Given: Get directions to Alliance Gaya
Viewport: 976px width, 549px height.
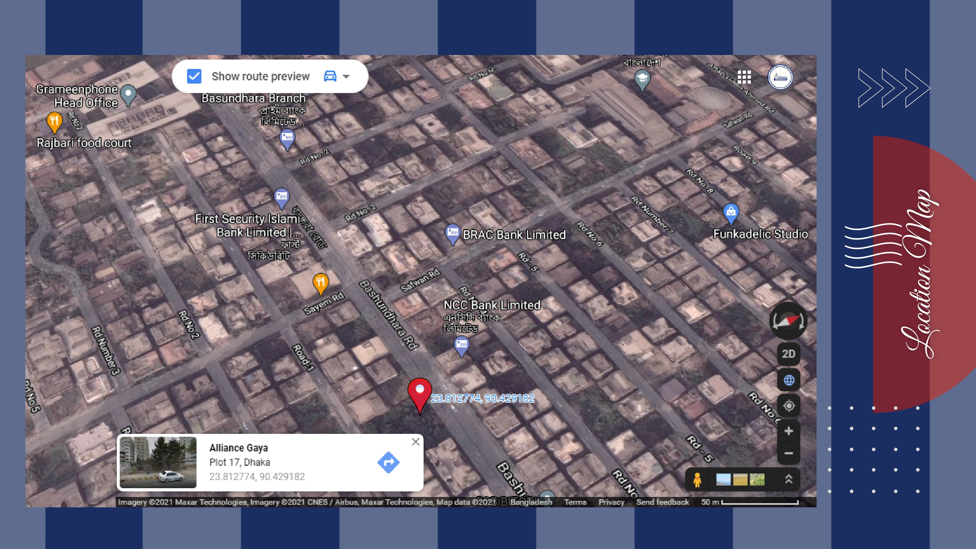Looking at the screenshot, I should pos(388,462).
